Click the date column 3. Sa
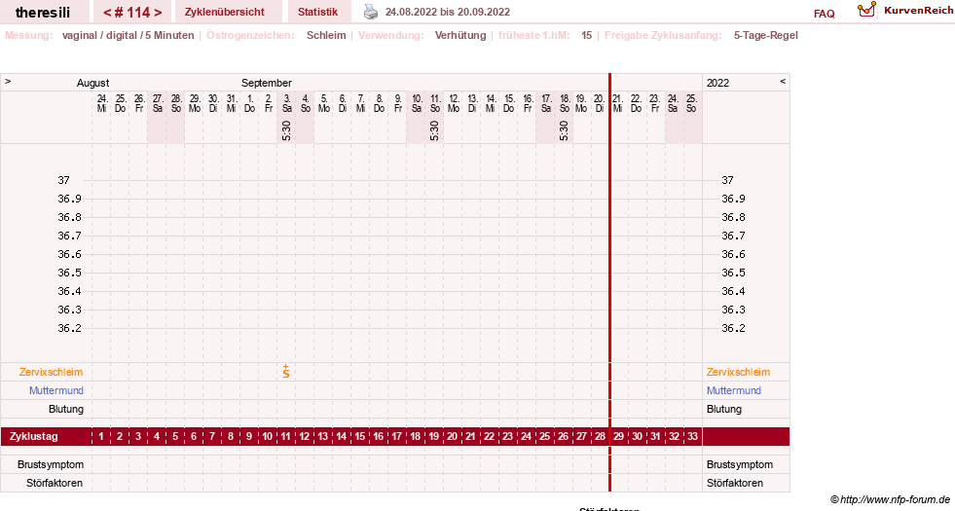Screen dimensions: 955x511 pyautogui.click(x=287, y=103)
